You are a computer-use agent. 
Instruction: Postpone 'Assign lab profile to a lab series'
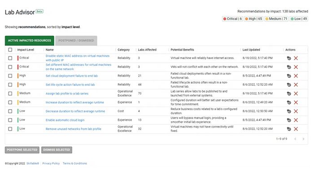[288, 94]
